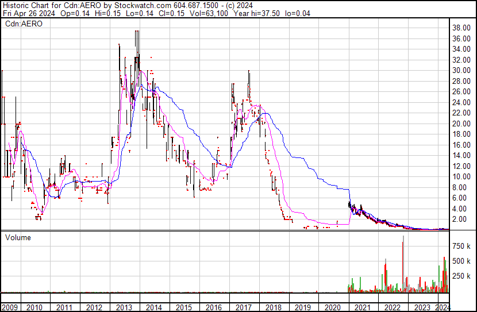Click the tallest grey volume spike in 2022
This screenshot has width=477, height=312.
coord(403,264)
